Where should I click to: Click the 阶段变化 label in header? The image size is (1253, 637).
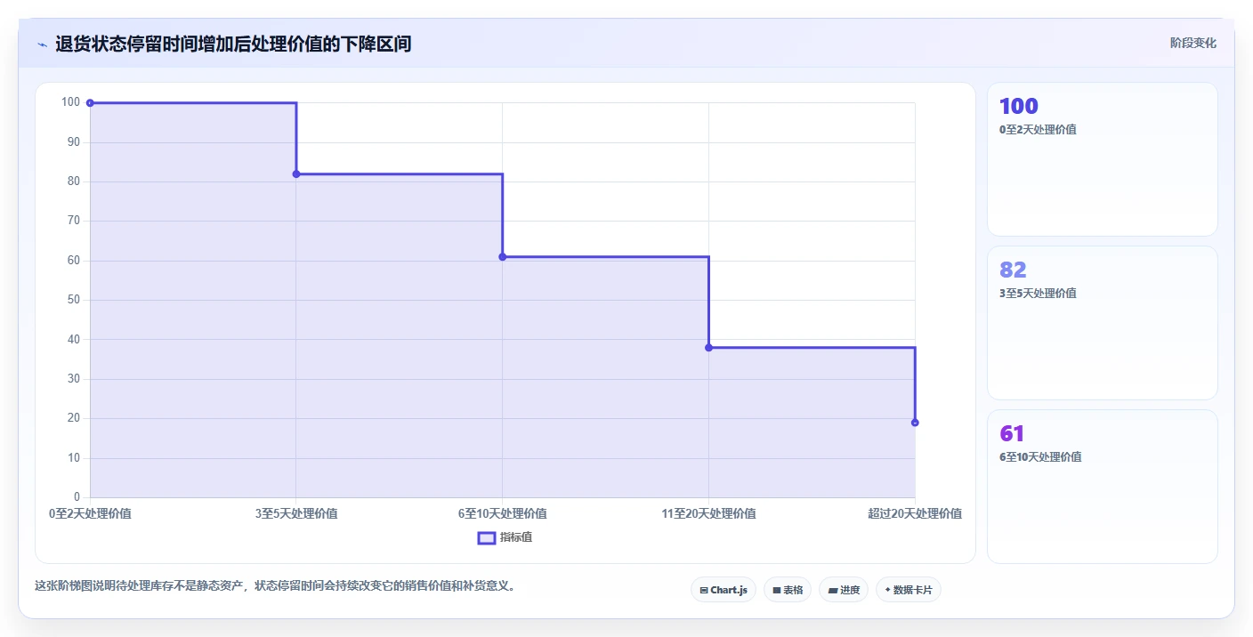pos(1192,43)
